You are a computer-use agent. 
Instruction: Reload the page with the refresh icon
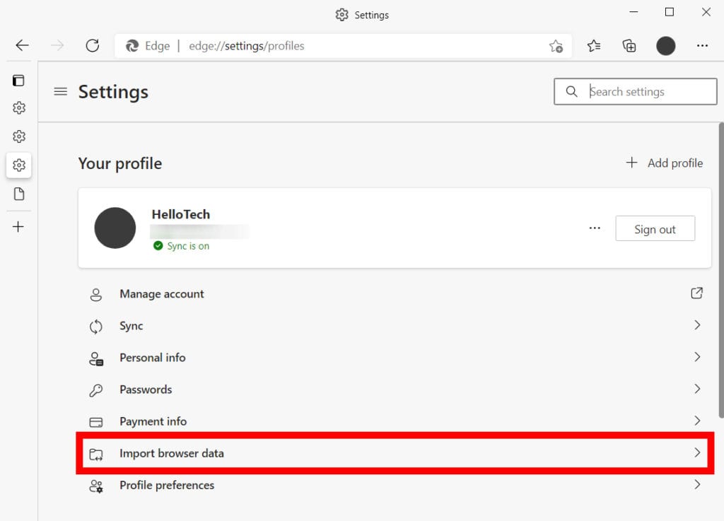[x=93, y=45]
